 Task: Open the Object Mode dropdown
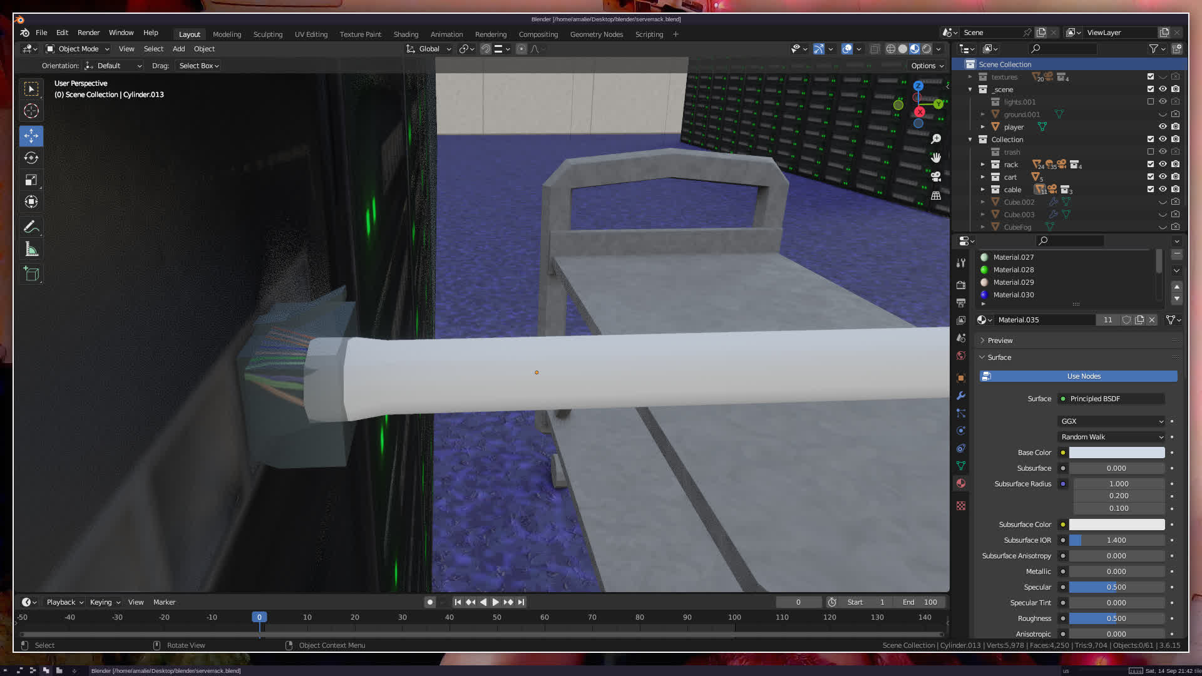[x=78, y=49]
